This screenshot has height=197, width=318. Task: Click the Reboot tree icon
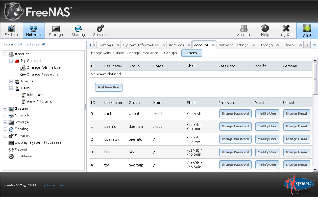pyautogui.click(x=11, y=149)
